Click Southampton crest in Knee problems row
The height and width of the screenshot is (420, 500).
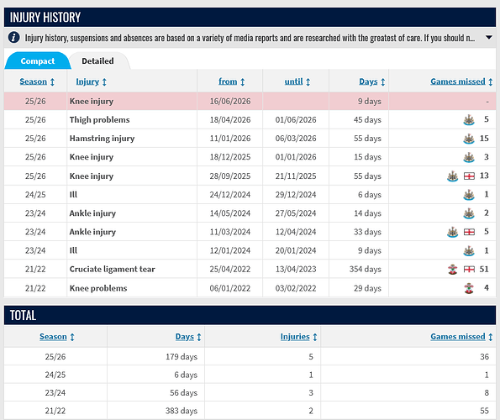pyautogui.click(x=469, y=288)
